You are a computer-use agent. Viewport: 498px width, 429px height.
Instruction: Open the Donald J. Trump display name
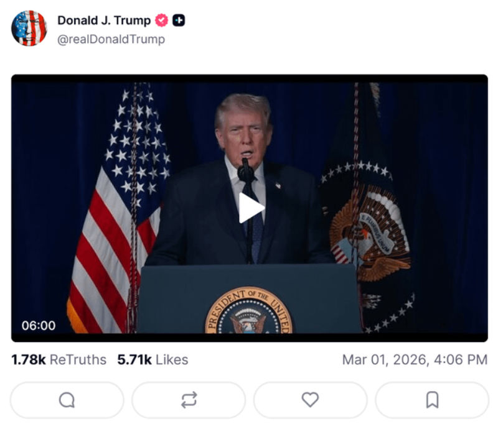click(x=104, y=21)
